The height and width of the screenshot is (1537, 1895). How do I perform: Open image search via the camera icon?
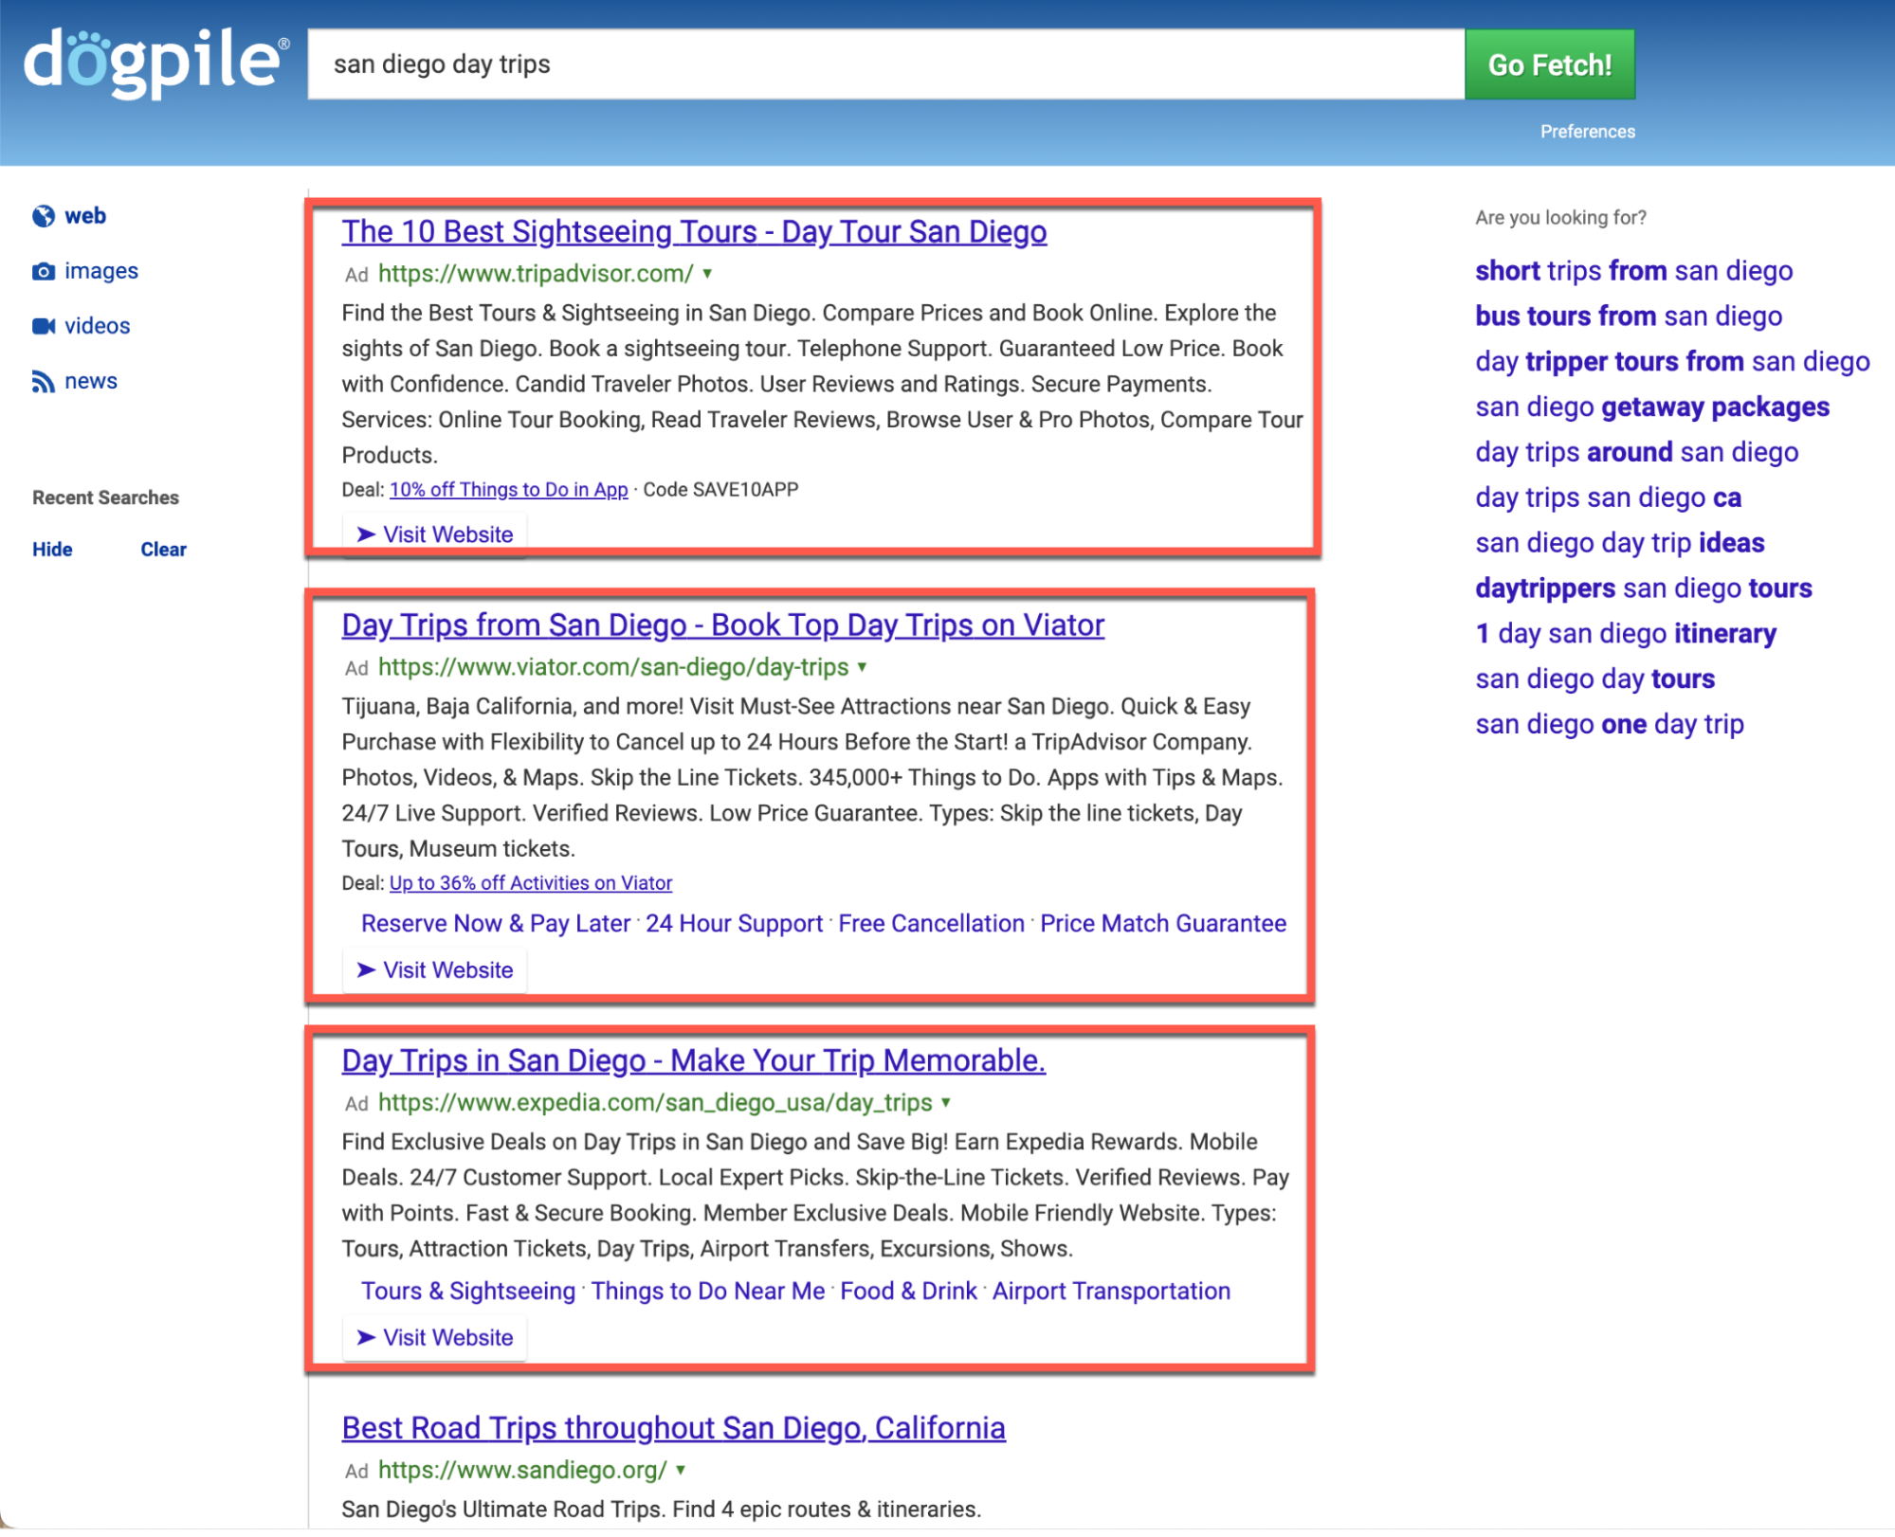[44, 270]
